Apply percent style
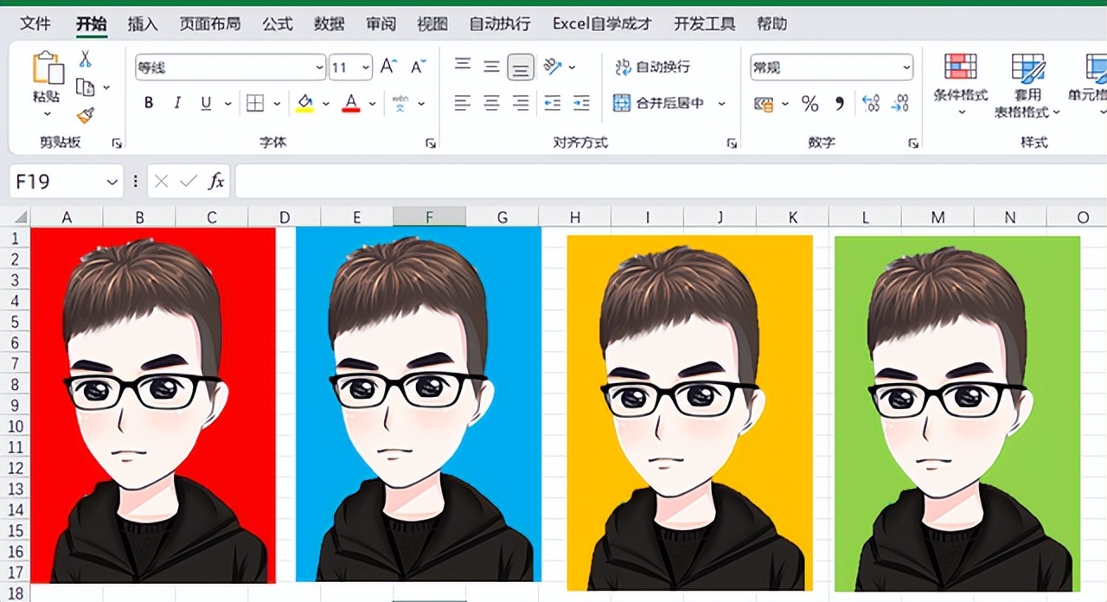This screenshot has height=602, width=1107. (x=809, y=104)
